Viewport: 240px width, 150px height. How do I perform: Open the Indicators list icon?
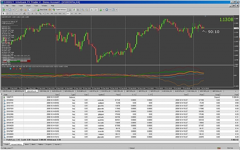pyautogui.click(x=101, y=10)
